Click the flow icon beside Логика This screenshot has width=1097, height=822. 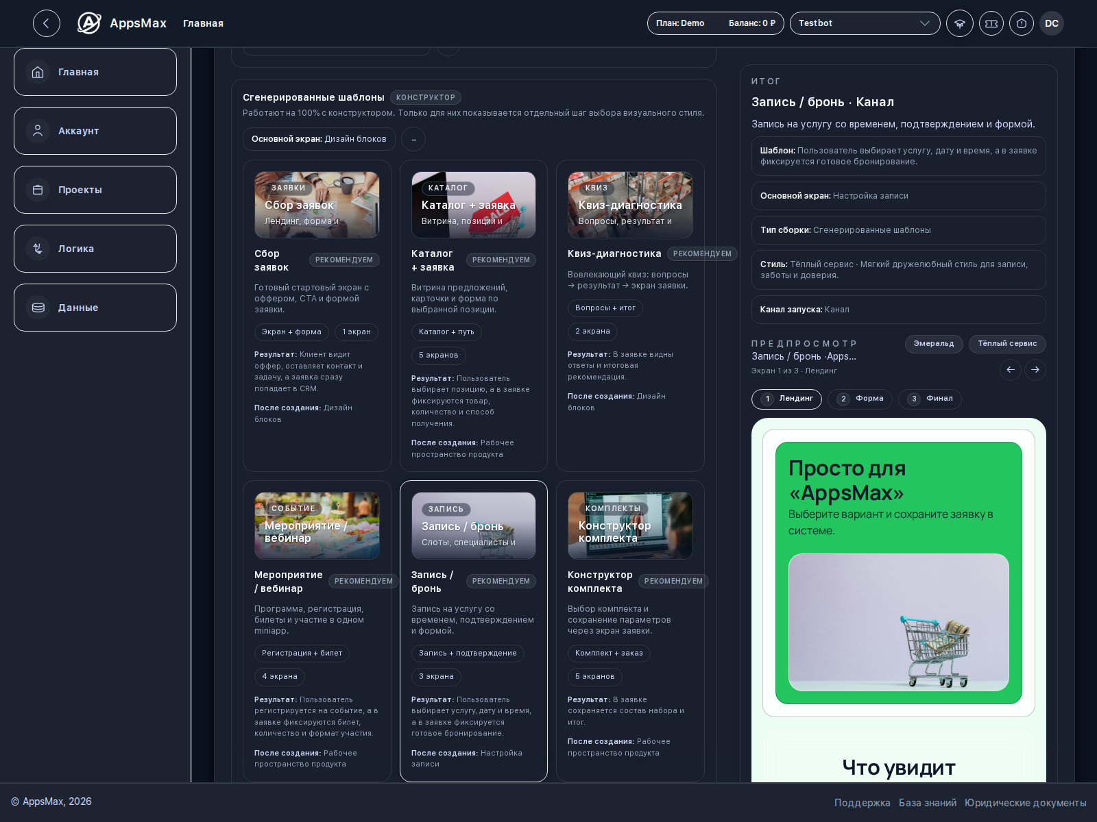click(38, 249)
